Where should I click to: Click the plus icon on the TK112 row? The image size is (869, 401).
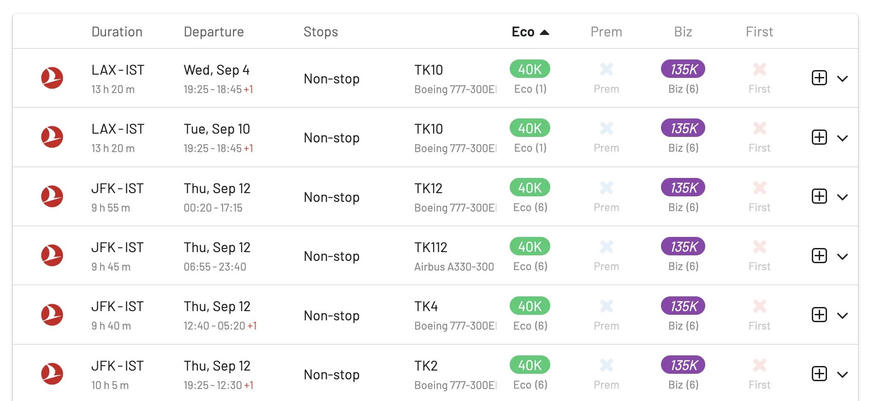pyautogui.click(x=819, y=256)
